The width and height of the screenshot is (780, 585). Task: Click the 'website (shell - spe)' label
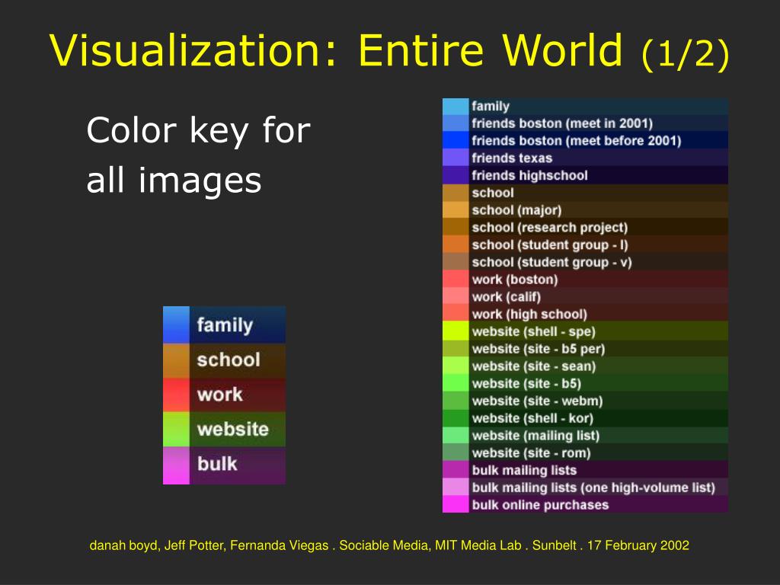(x=534, y=331)
